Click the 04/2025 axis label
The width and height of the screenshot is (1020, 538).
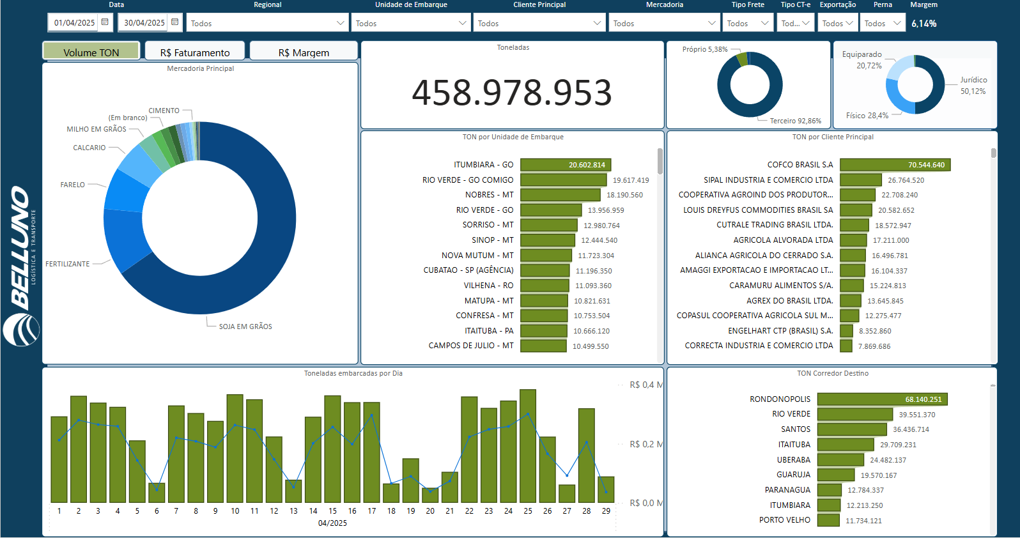click(x=332, y=523)
